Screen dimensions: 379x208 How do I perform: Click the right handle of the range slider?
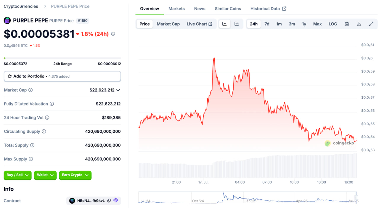tap(356, 197)
